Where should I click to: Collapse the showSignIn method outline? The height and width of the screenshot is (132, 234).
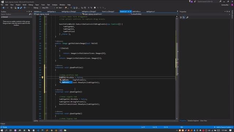pyautogui.click(x=46, y=92)
